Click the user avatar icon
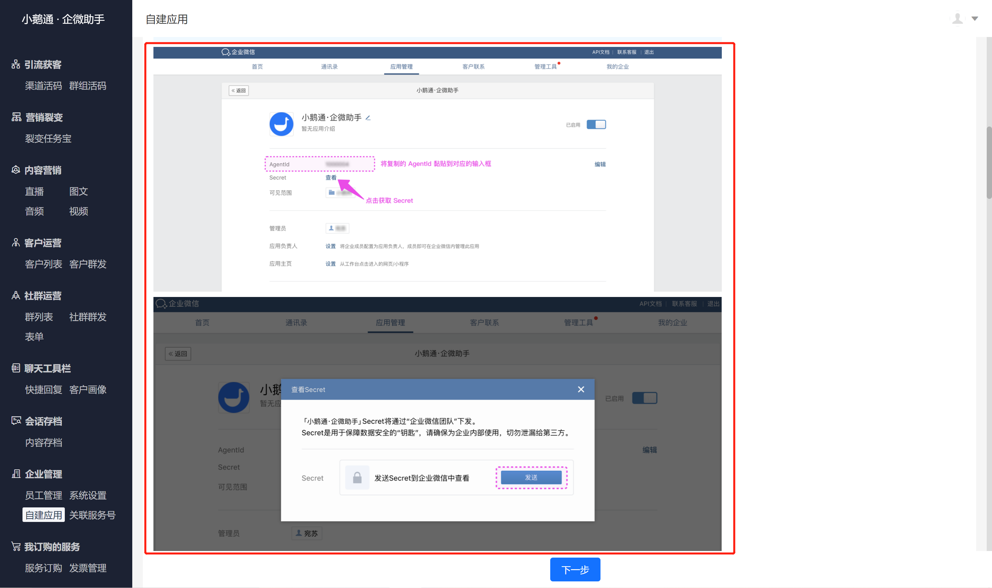 958,18
